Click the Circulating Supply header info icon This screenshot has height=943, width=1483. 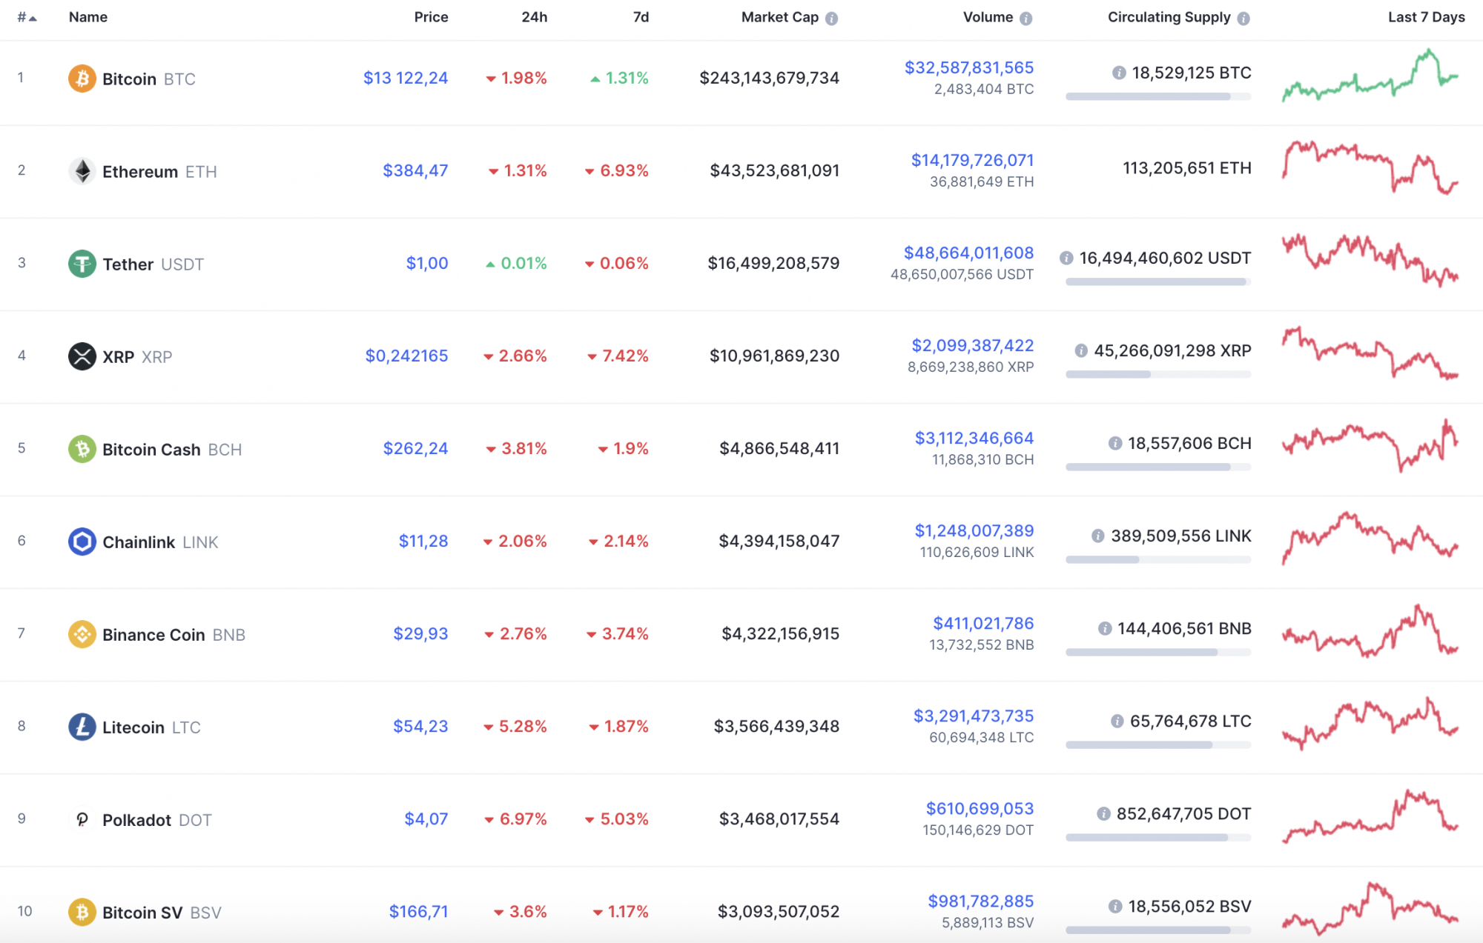1243,19
